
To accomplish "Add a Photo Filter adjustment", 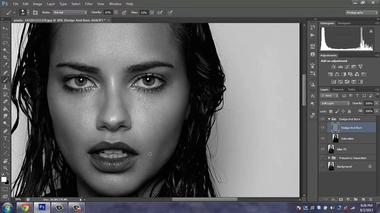I will click(x=350, y=74).
